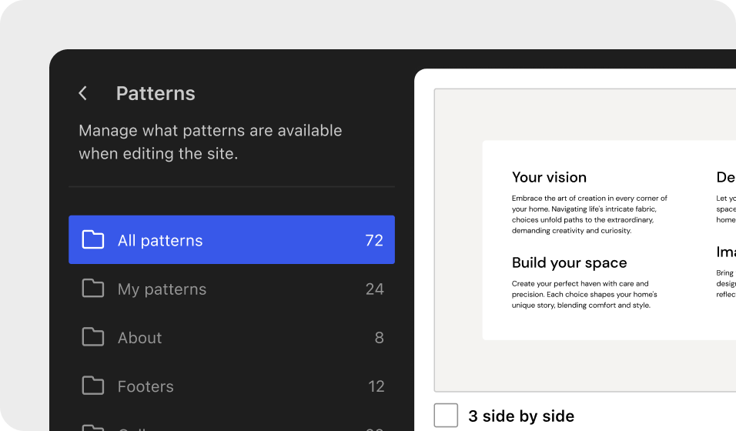Go to the Footers category

point(146,386)
